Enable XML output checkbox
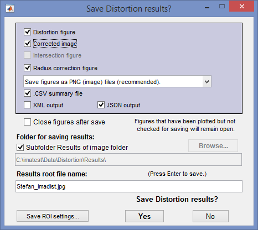 pyautogui.click(x=27, y=105)
